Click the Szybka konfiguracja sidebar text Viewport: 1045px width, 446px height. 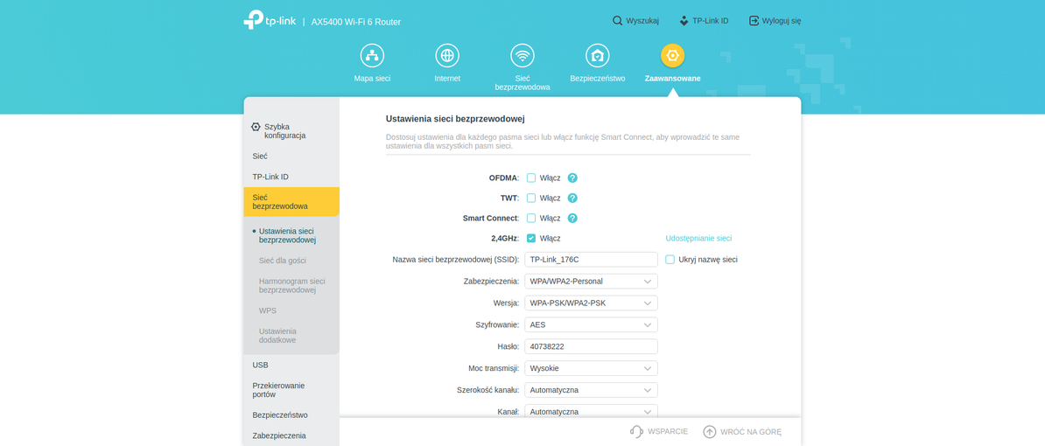pyautogui.click(x=285, y=131)
